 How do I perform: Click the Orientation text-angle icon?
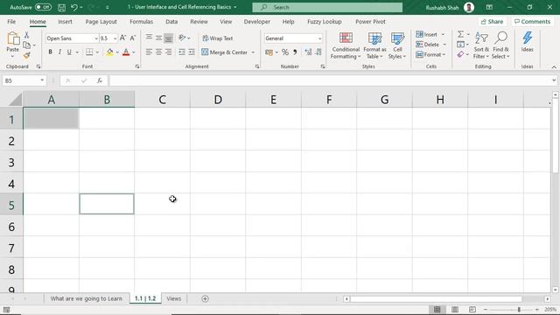pos(182,38)
